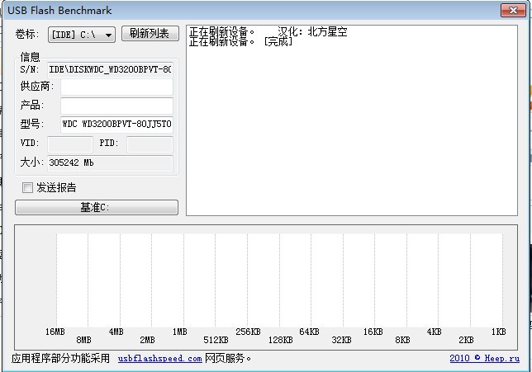Click the empty benchmark chart area
The image size is (532, 372).
pyautogui.click(x=279, y=279)
